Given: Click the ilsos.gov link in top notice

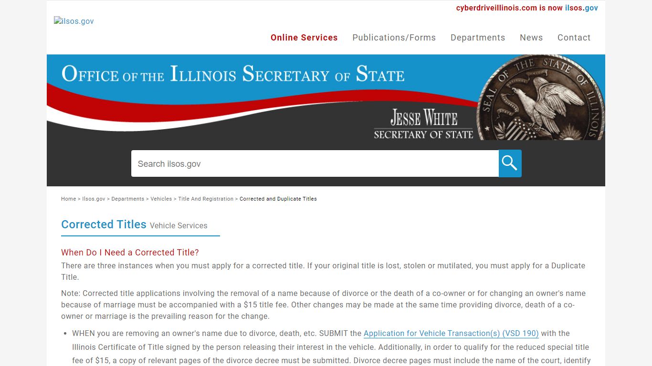Looking at the screenshot, I should point(581,8).
